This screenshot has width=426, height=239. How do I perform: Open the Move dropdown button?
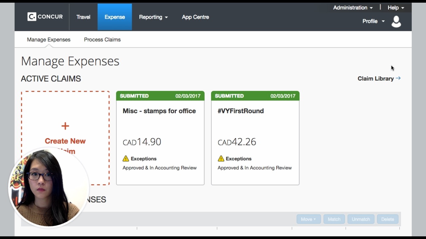coord(309,219)
